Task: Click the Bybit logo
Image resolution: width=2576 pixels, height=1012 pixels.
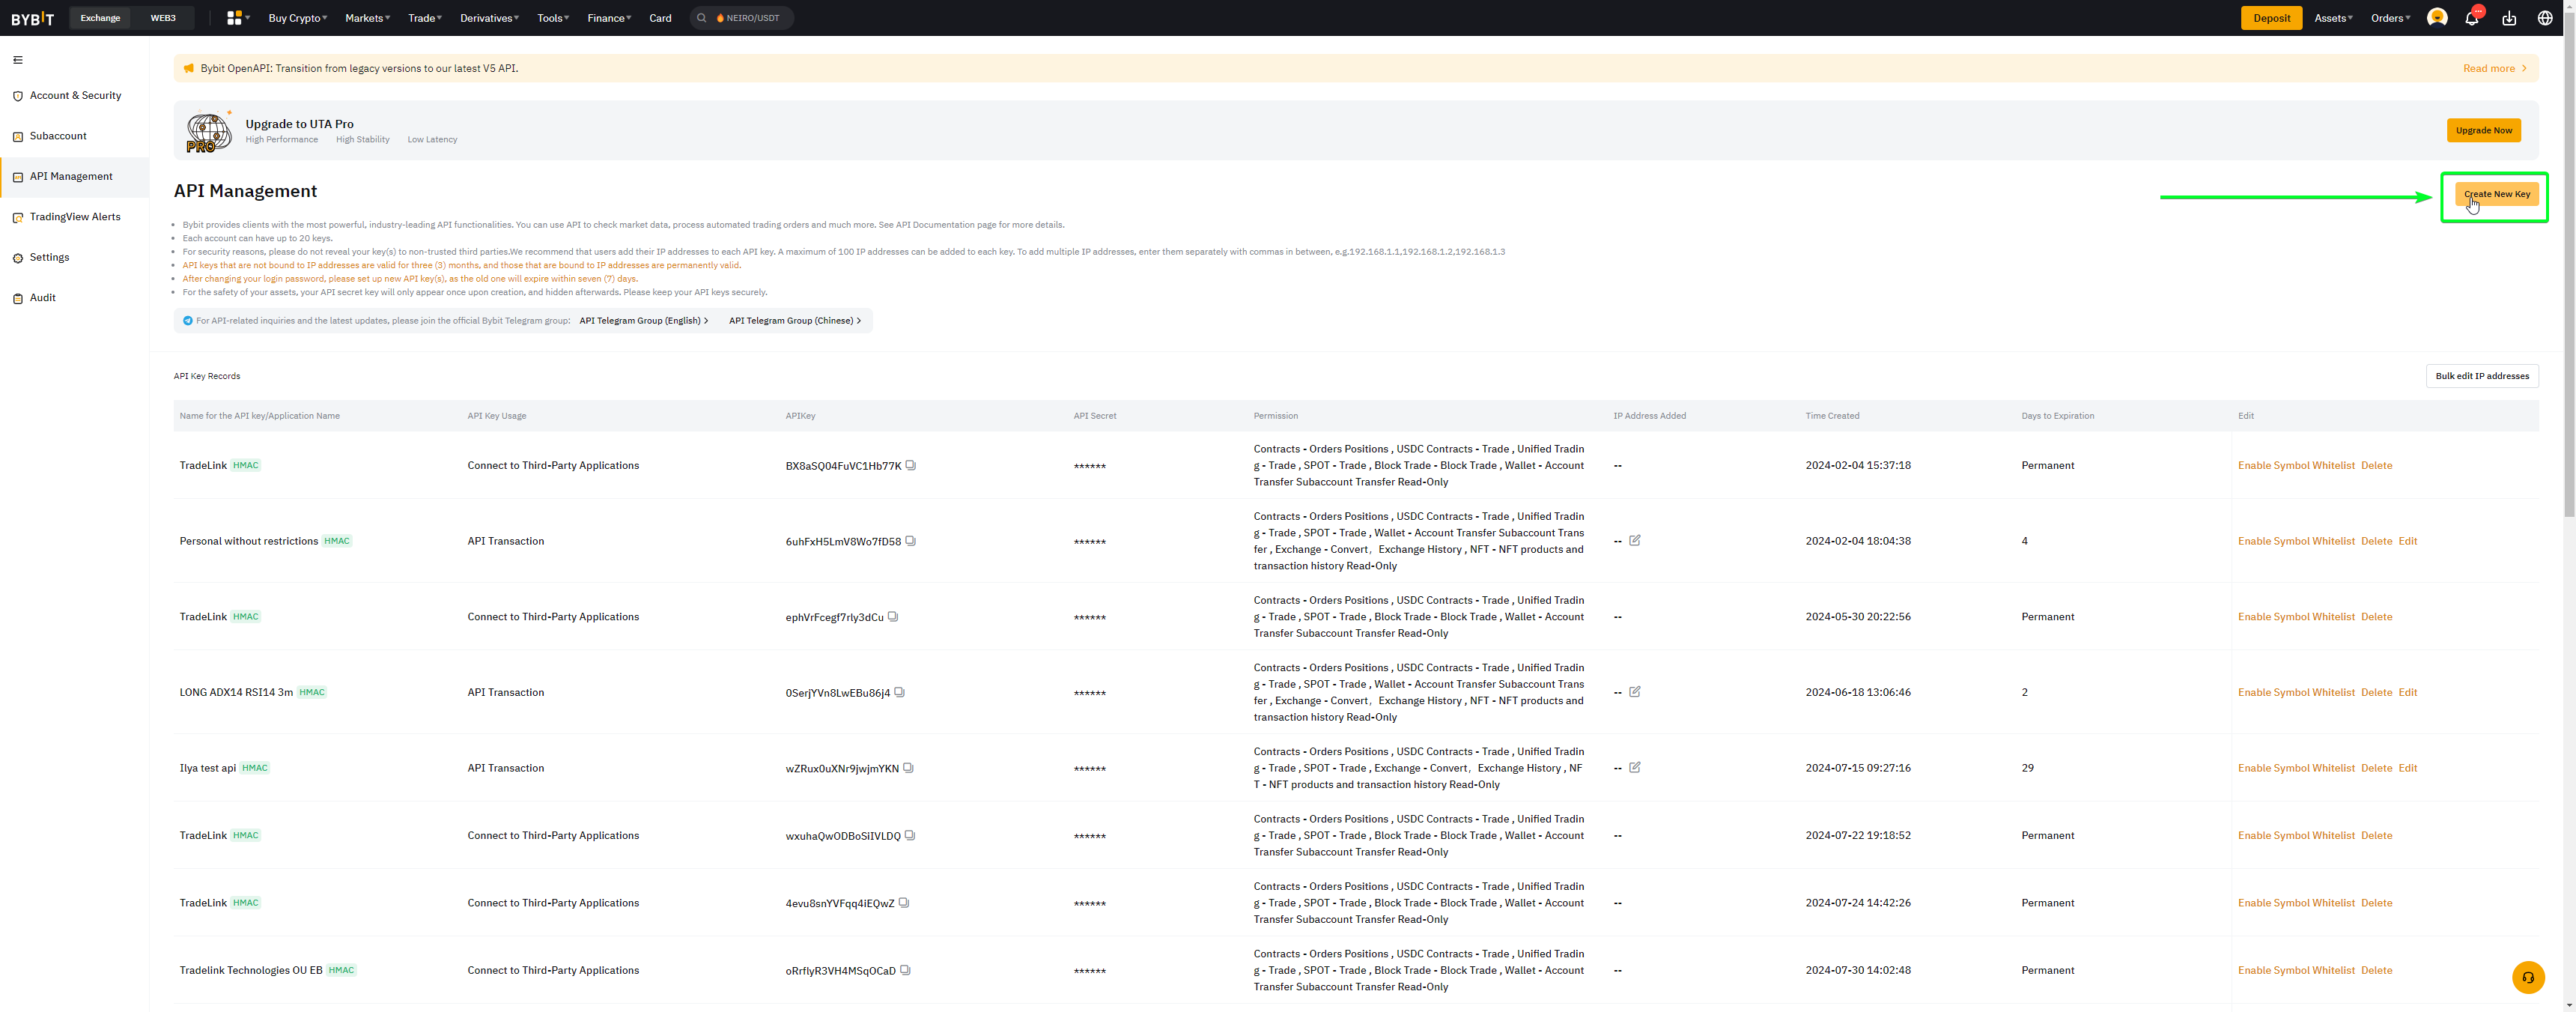Action: (32, 18)
